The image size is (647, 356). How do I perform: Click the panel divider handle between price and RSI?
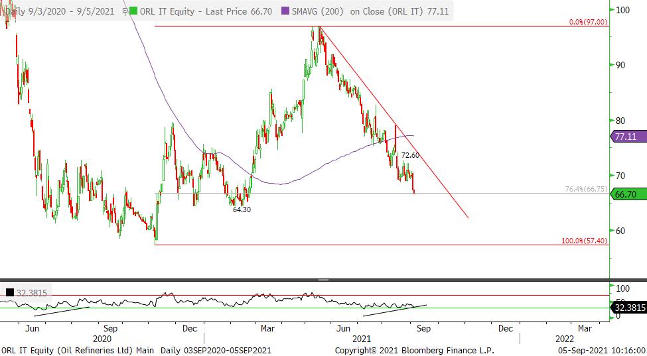click(323, 280)
